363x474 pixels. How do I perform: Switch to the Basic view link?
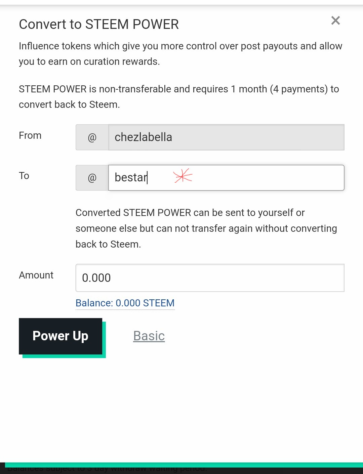click(x=149, y=336)
